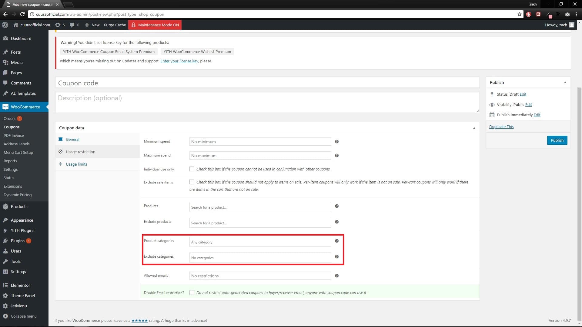Click Purge Cache in the admin bar

[x=115, y=25]
